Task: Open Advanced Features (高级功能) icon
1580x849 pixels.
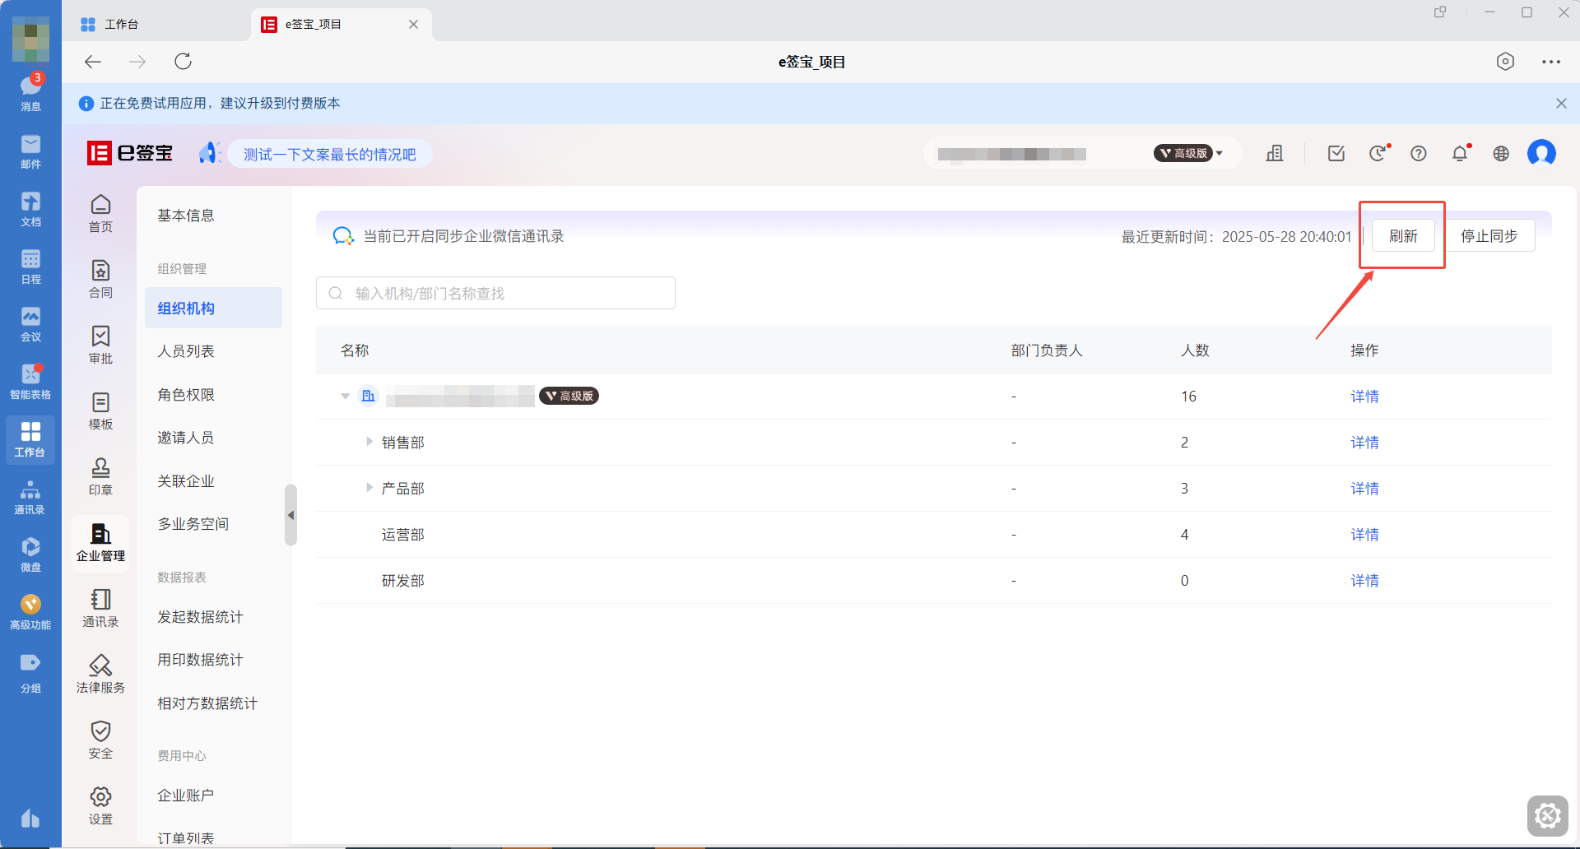Action: [x=30, y=612]
